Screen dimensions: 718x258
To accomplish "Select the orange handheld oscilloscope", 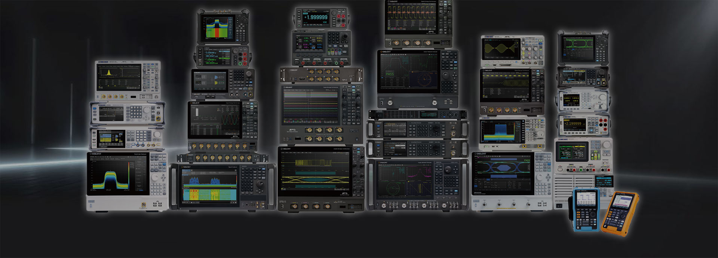I will click(620, 214).
